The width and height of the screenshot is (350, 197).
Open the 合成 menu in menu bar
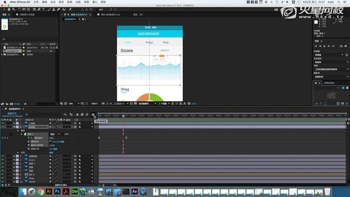[x=52, y=2]
